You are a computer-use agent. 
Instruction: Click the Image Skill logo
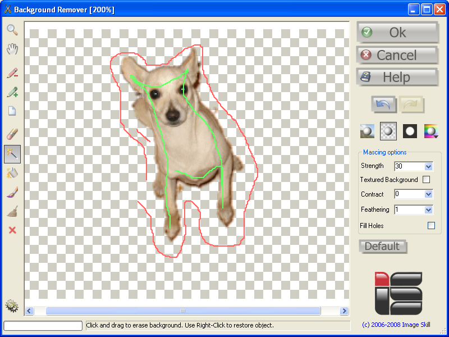(x=398, y=293)
